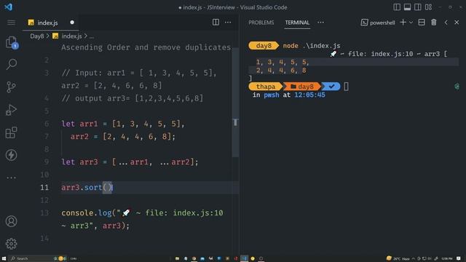Click Windows Start button
Image resolution: width=466 pixels, height=262 pixels.
click(4, 258)
